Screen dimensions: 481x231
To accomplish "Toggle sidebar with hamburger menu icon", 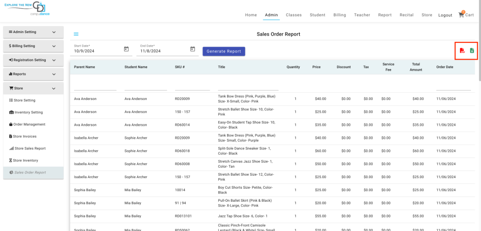I will [76, 34].
